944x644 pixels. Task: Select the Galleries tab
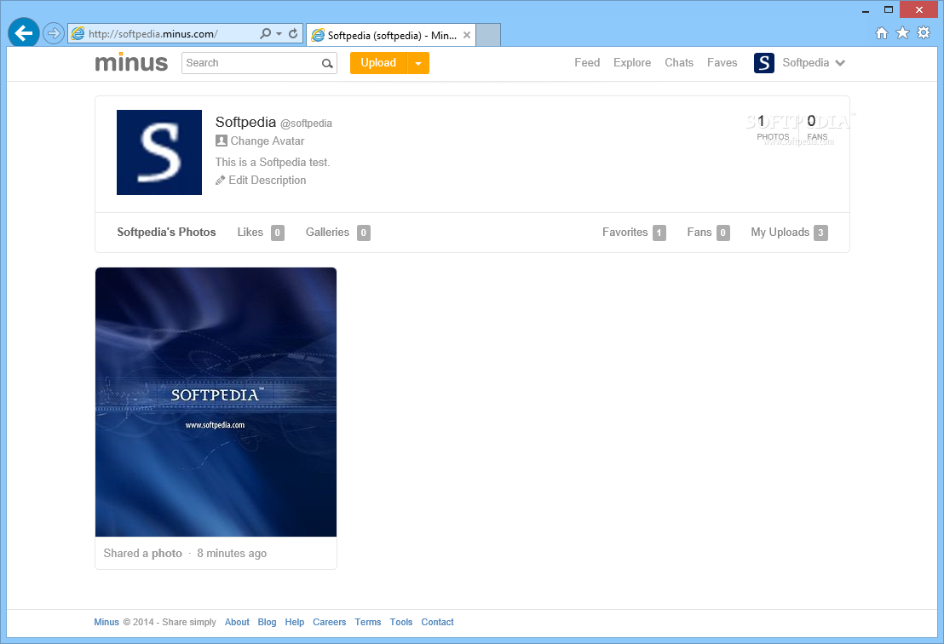337,233
